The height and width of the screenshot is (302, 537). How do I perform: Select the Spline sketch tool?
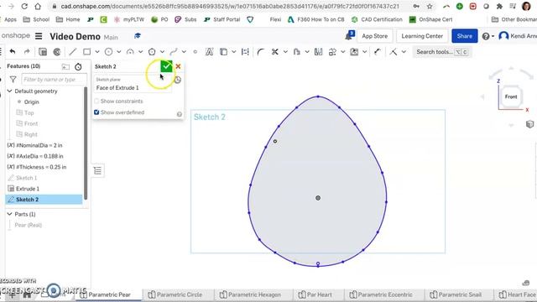(x=174, y=52)
